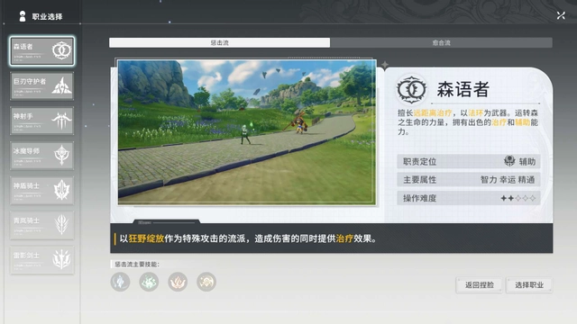The height and width of the screenshot is (324, 577).
Task: Click the green second skill icon
Action: [x=149, y=282]
